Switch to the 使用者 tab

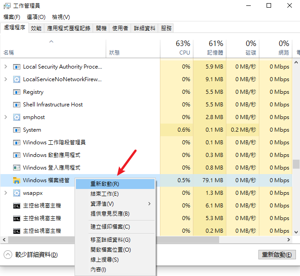[120, 28]
